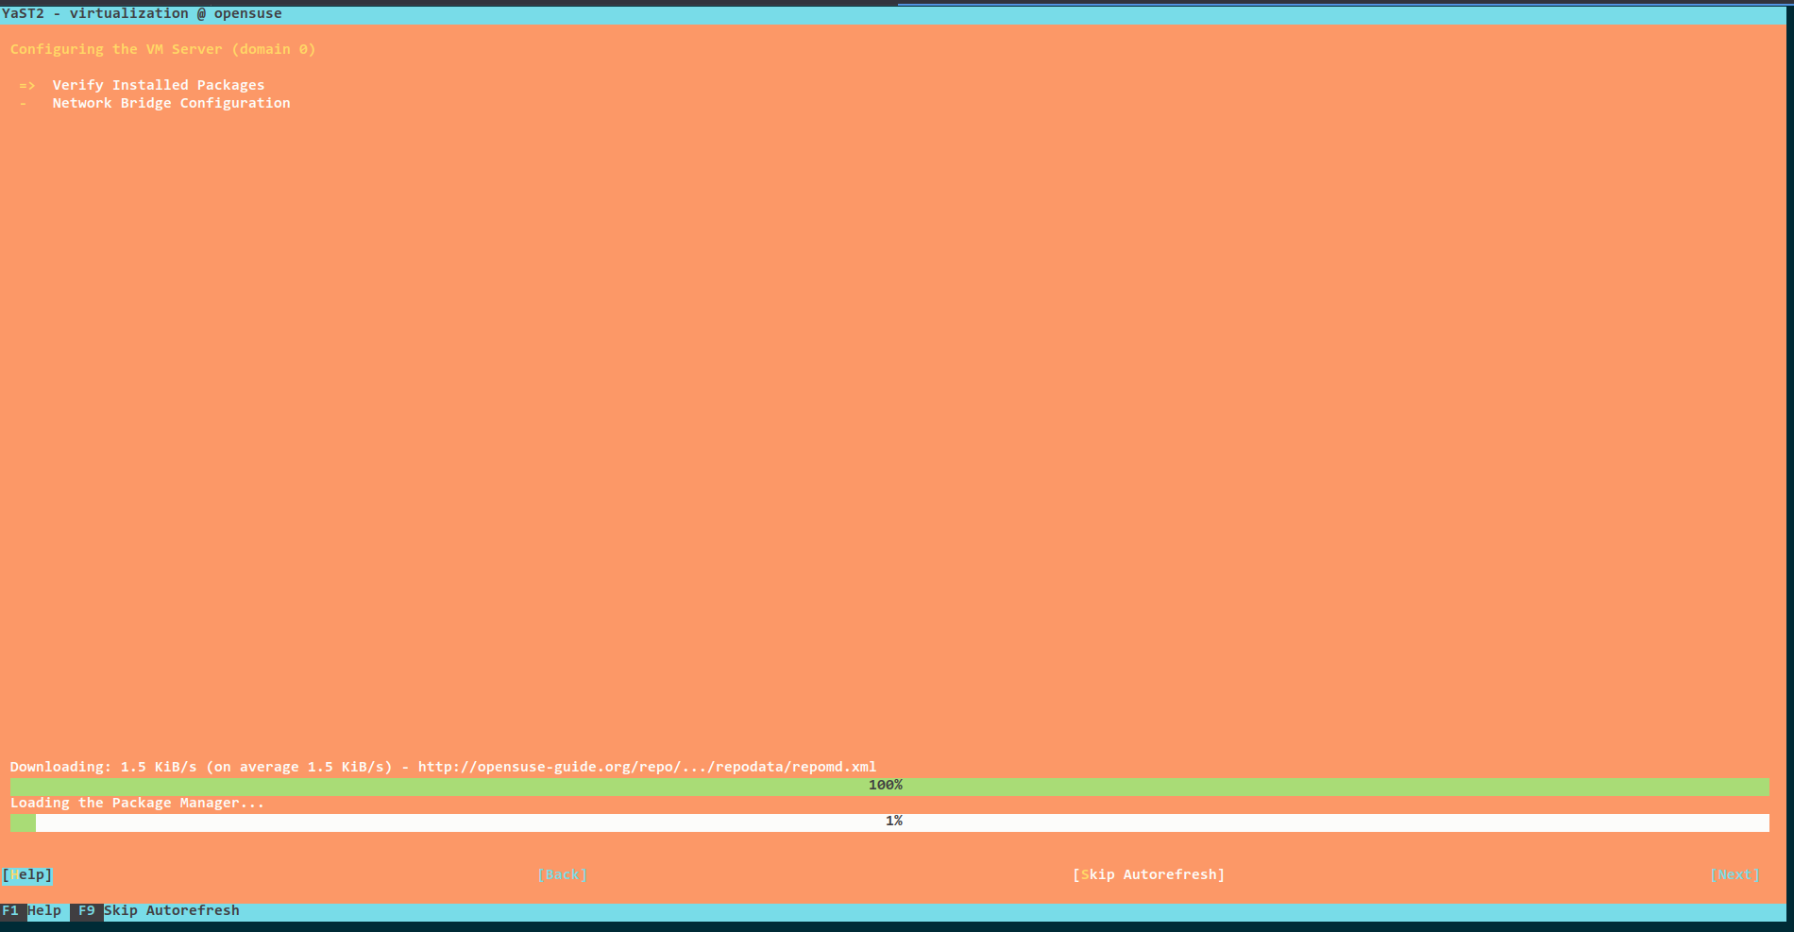Image resolution: width=1794 pixels, height=932 pixels.
Task: Click the Skip Autorefresh button
Action: (x=1148, y=875)
